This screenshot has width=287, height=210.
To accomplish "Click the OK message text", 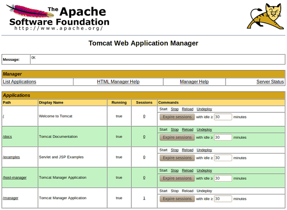I will point(33,58).
